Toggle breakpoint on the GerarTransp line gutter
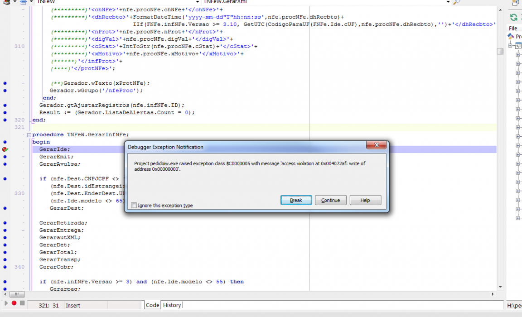The height and width of the screenshot is (317, 522). coord(5,259)
